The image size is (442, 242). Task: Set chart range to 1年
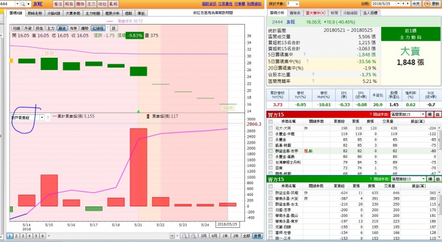(225, 236)
